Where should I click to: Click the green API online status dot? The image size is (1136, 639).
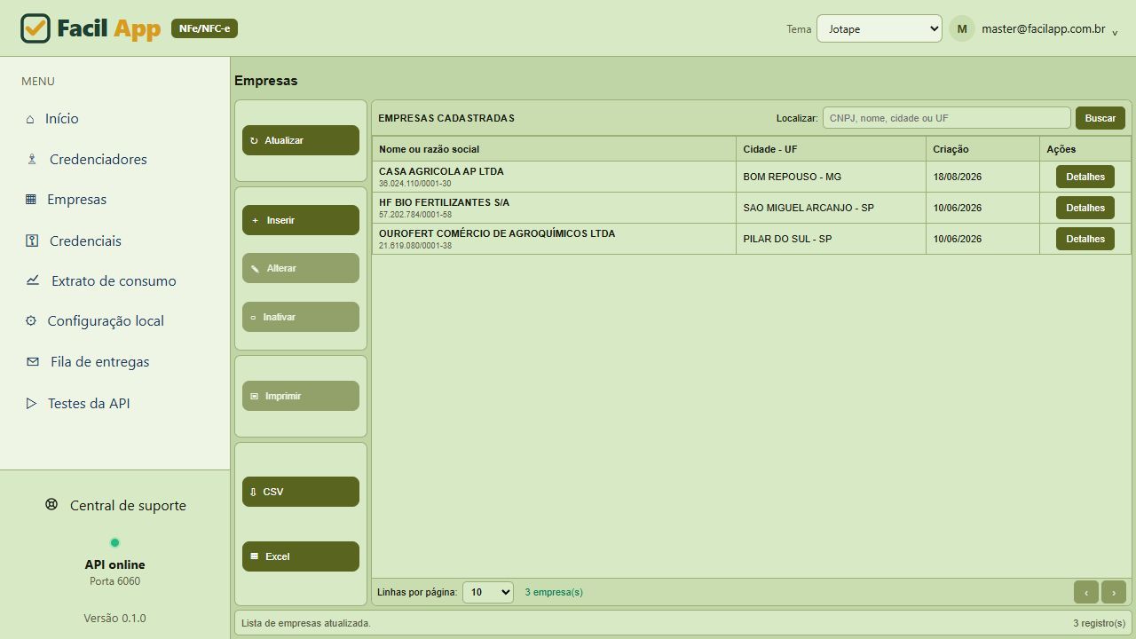click(x=114, y=542)
